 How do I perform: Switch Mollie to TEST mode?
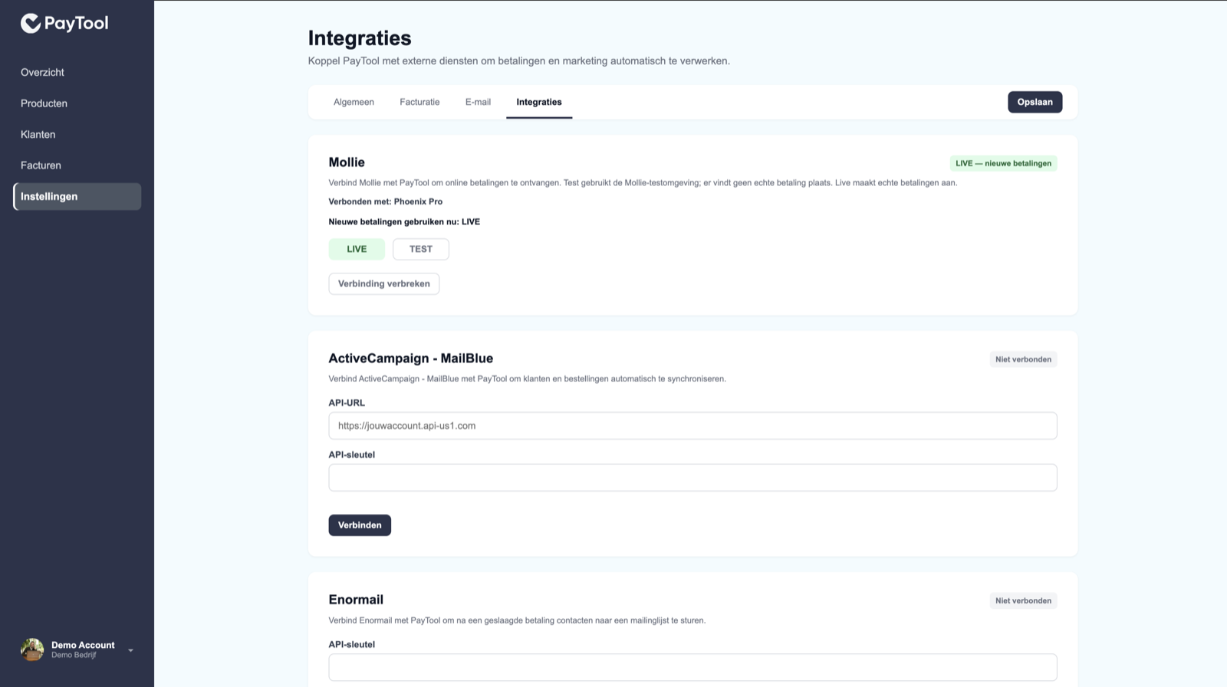tap(421, 249)
